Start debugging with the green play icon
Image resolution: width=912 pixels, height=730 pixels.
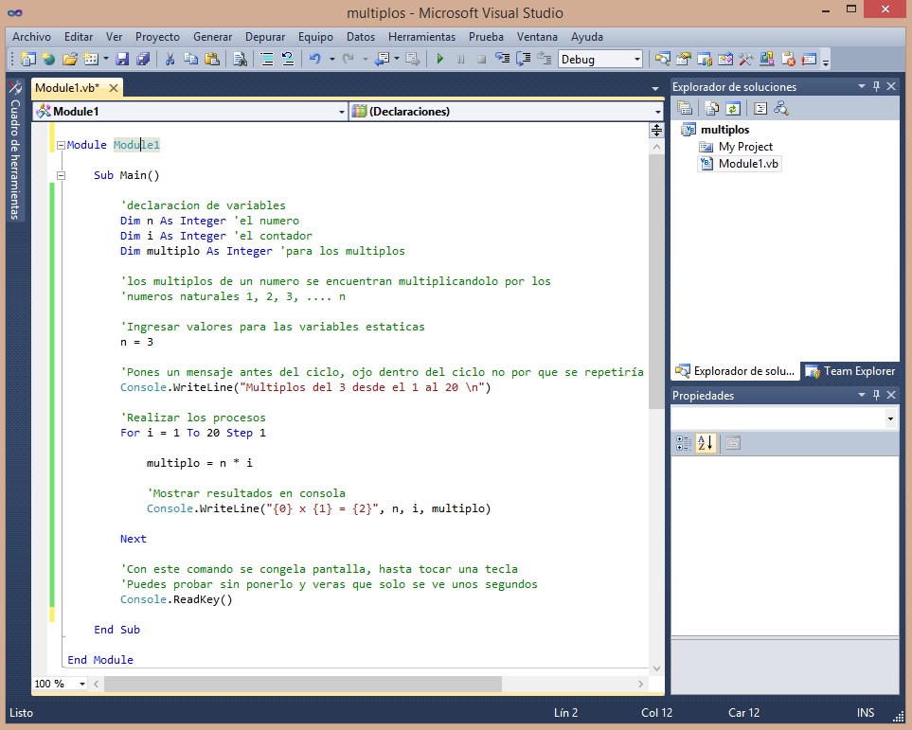(x=439, y=59)
